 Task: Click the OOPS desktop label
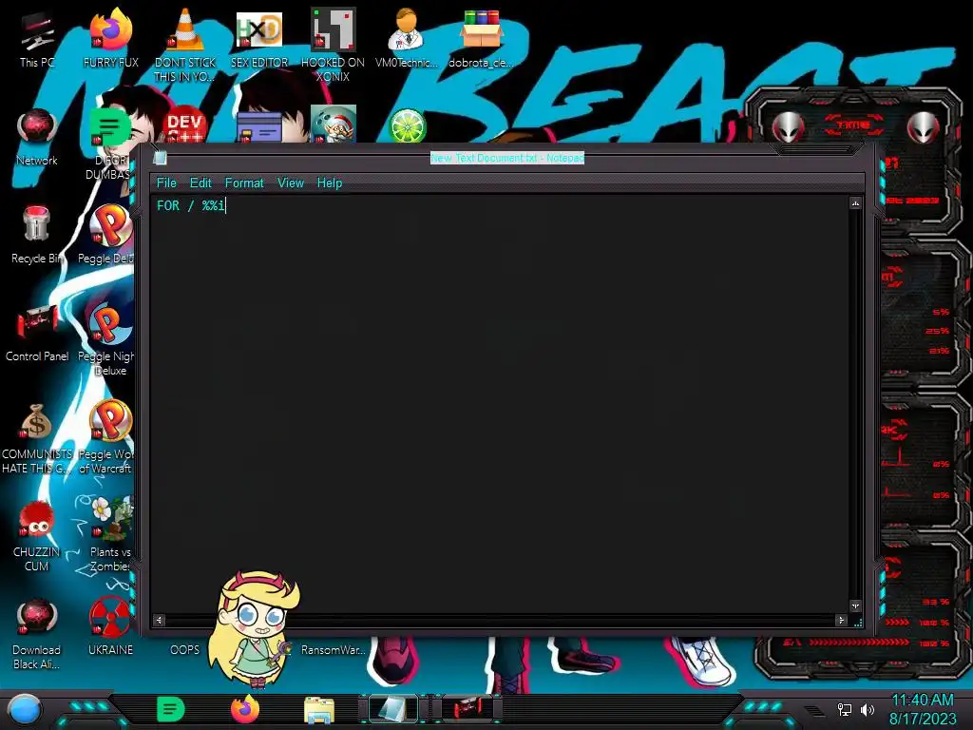(184, 650)
